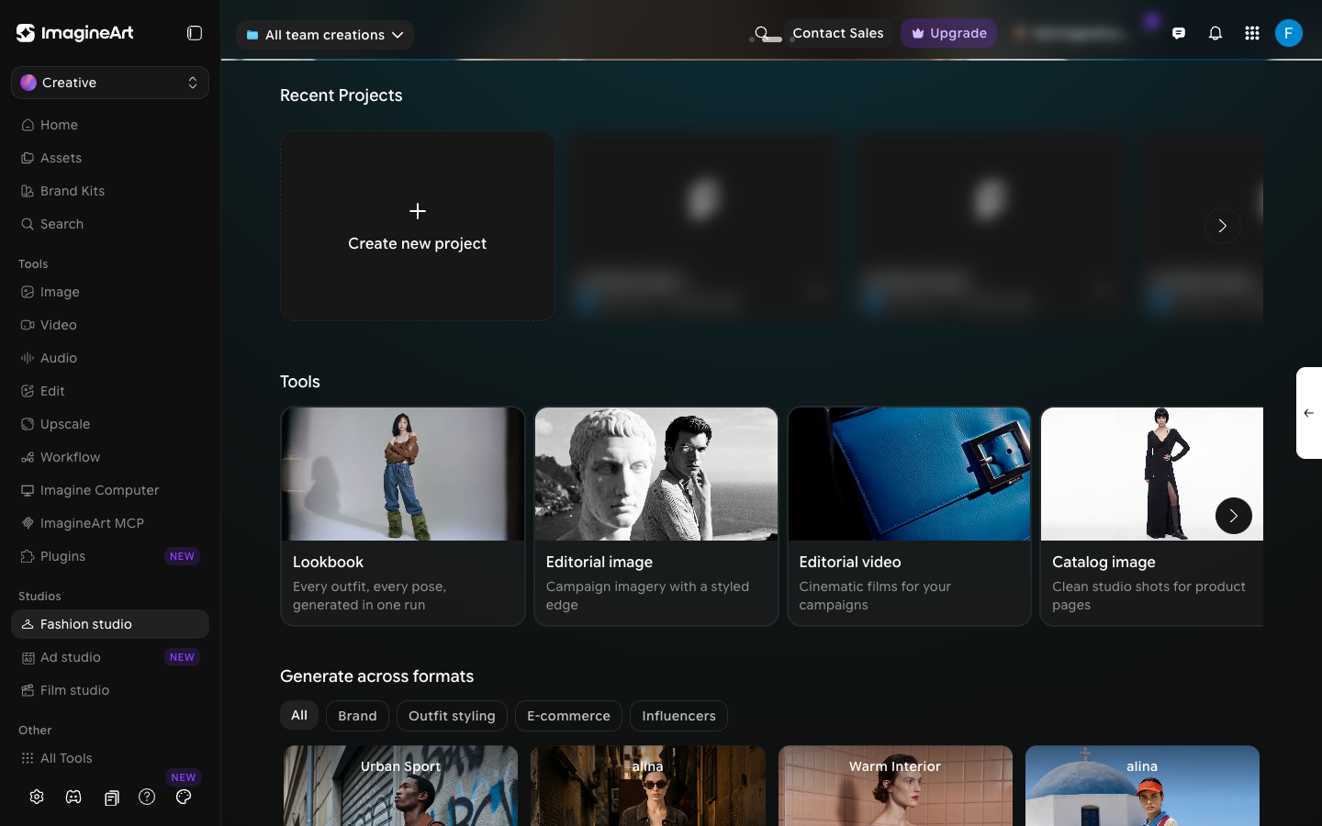Select the All filter chip
Image resolution: width=1322 pixels, height=826 pixels.
[299, 715]
